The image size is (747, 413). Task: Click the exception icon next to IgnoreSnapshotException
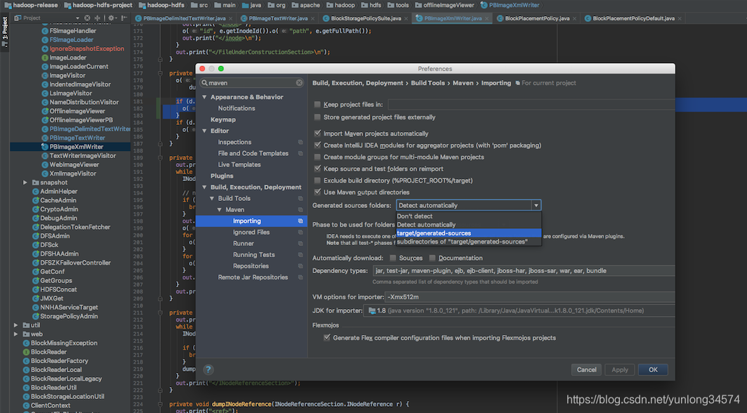45,48
